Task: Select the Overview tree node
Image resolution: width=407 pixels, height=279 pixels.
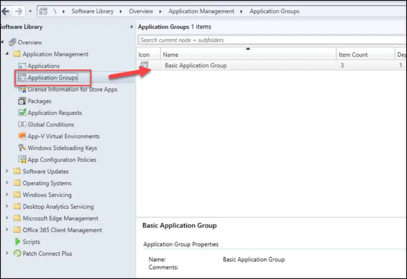Action: click(x=30, y=42)
